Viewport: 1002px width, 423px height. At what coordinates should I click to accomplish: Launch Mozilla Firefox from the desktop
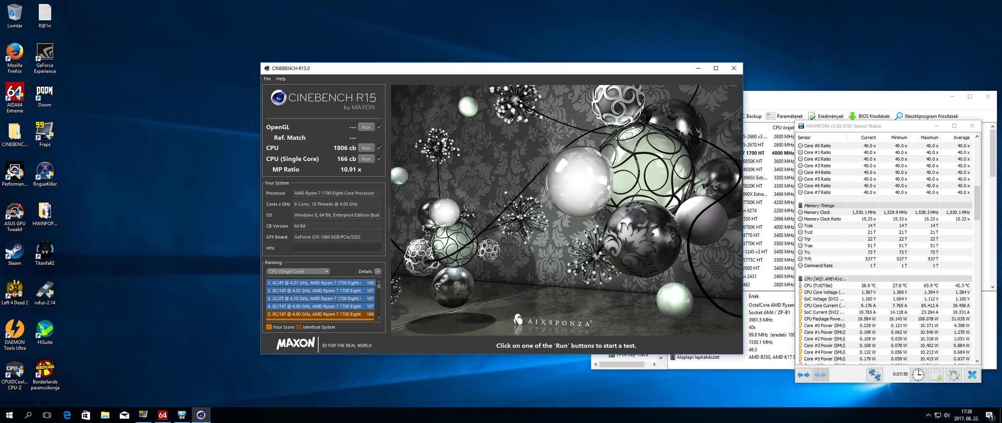(15, 58)
